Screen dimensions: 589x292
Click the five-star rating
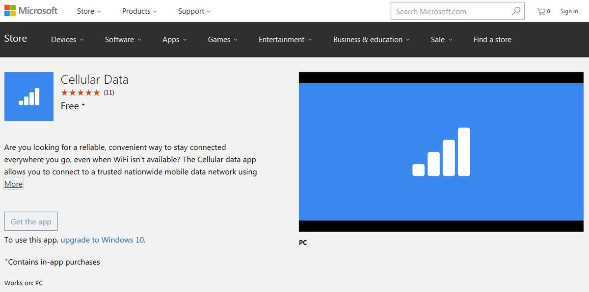pos(80,93)
